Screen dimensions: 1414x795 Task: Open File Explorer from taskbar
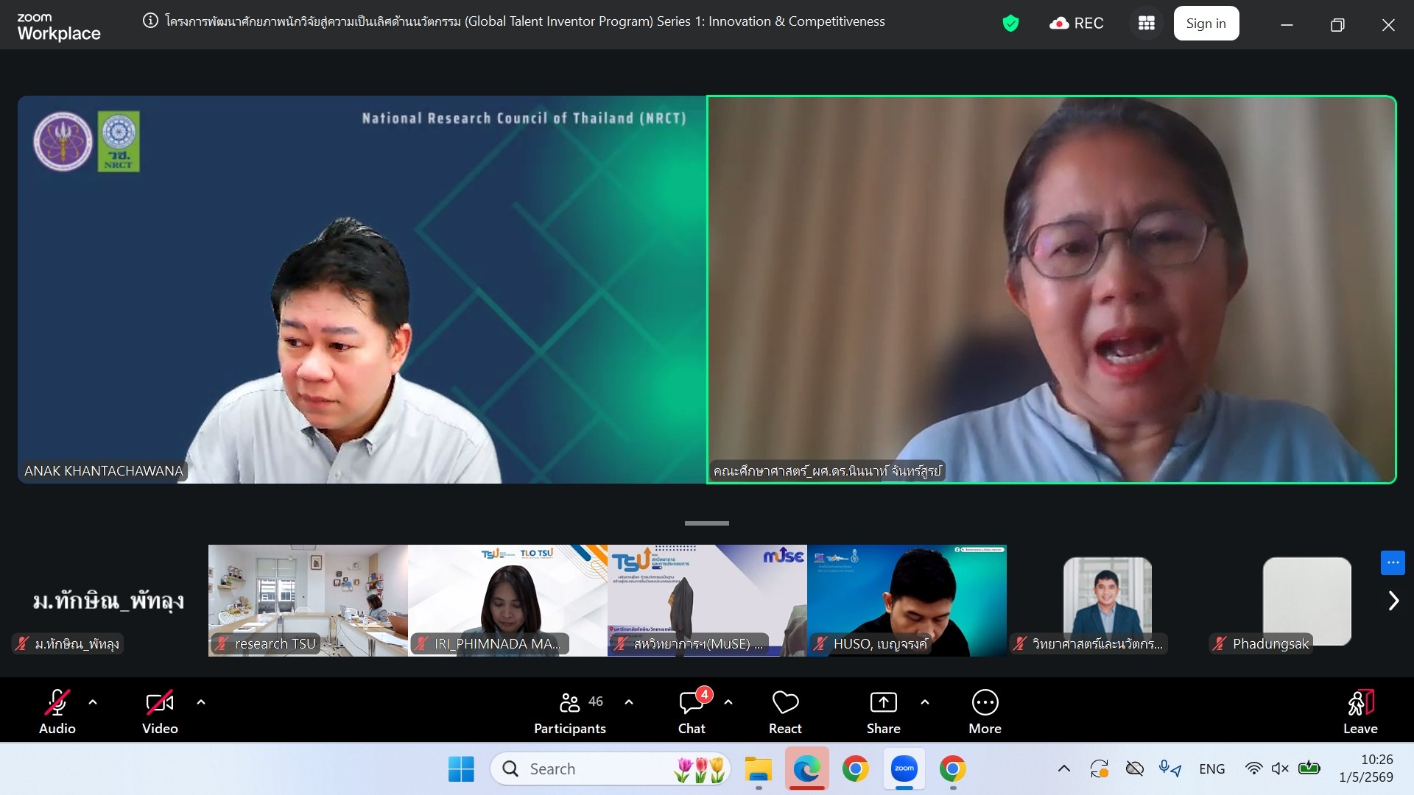point(758,769)
